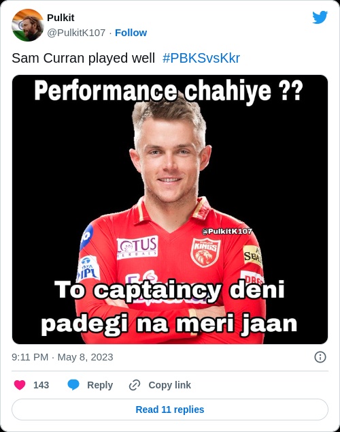Screen dimensions: 340x432
Task: Click the Punjab Kings crest on the jersey
Action: tap(205, 253)
